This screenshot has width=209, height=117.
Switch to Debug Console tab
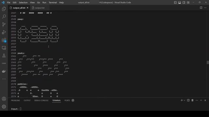(41, 100)
